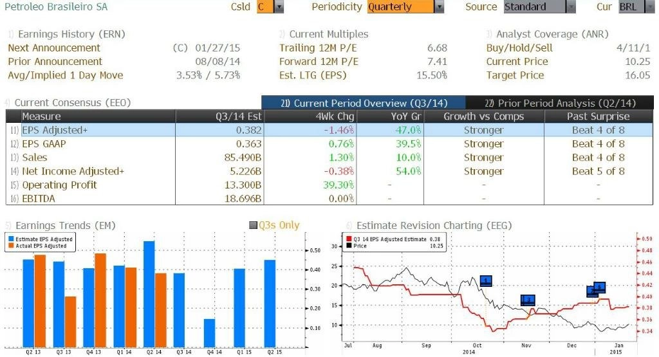Click the blue event markers near January 2015

pos(597,289)
